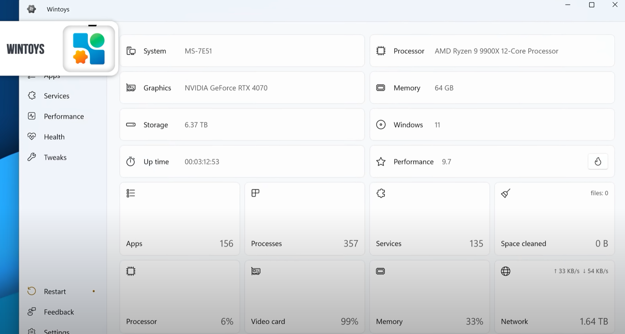Click the globe icon on Network tile
625x334 pixels.
click(x=506, y=271)
